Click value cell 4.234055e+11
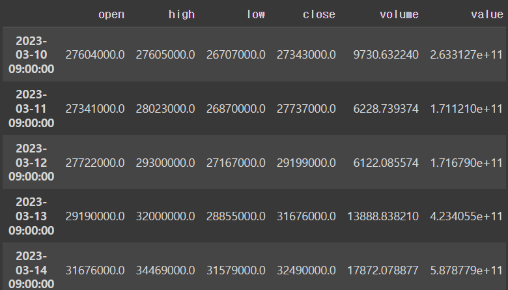508x290 pixels. (466, 216)
